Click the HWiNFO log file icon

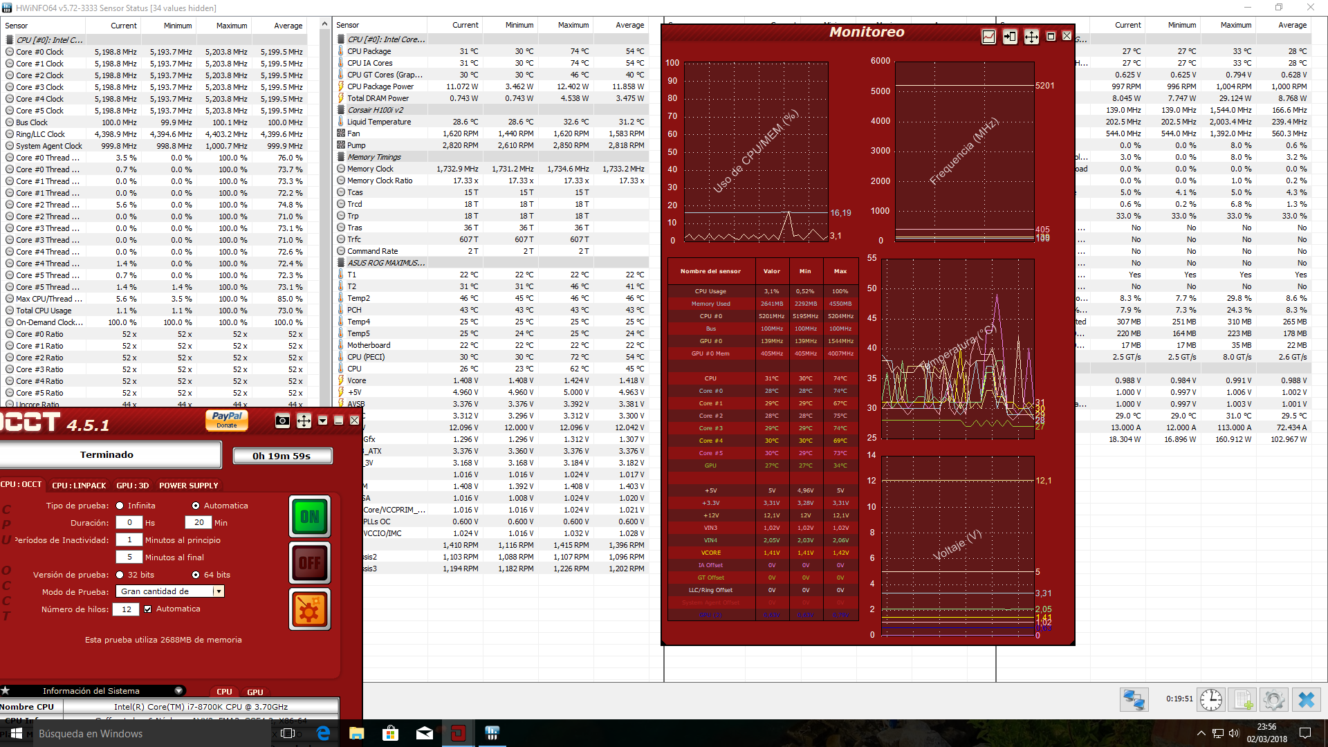(x=1243, y=700)
